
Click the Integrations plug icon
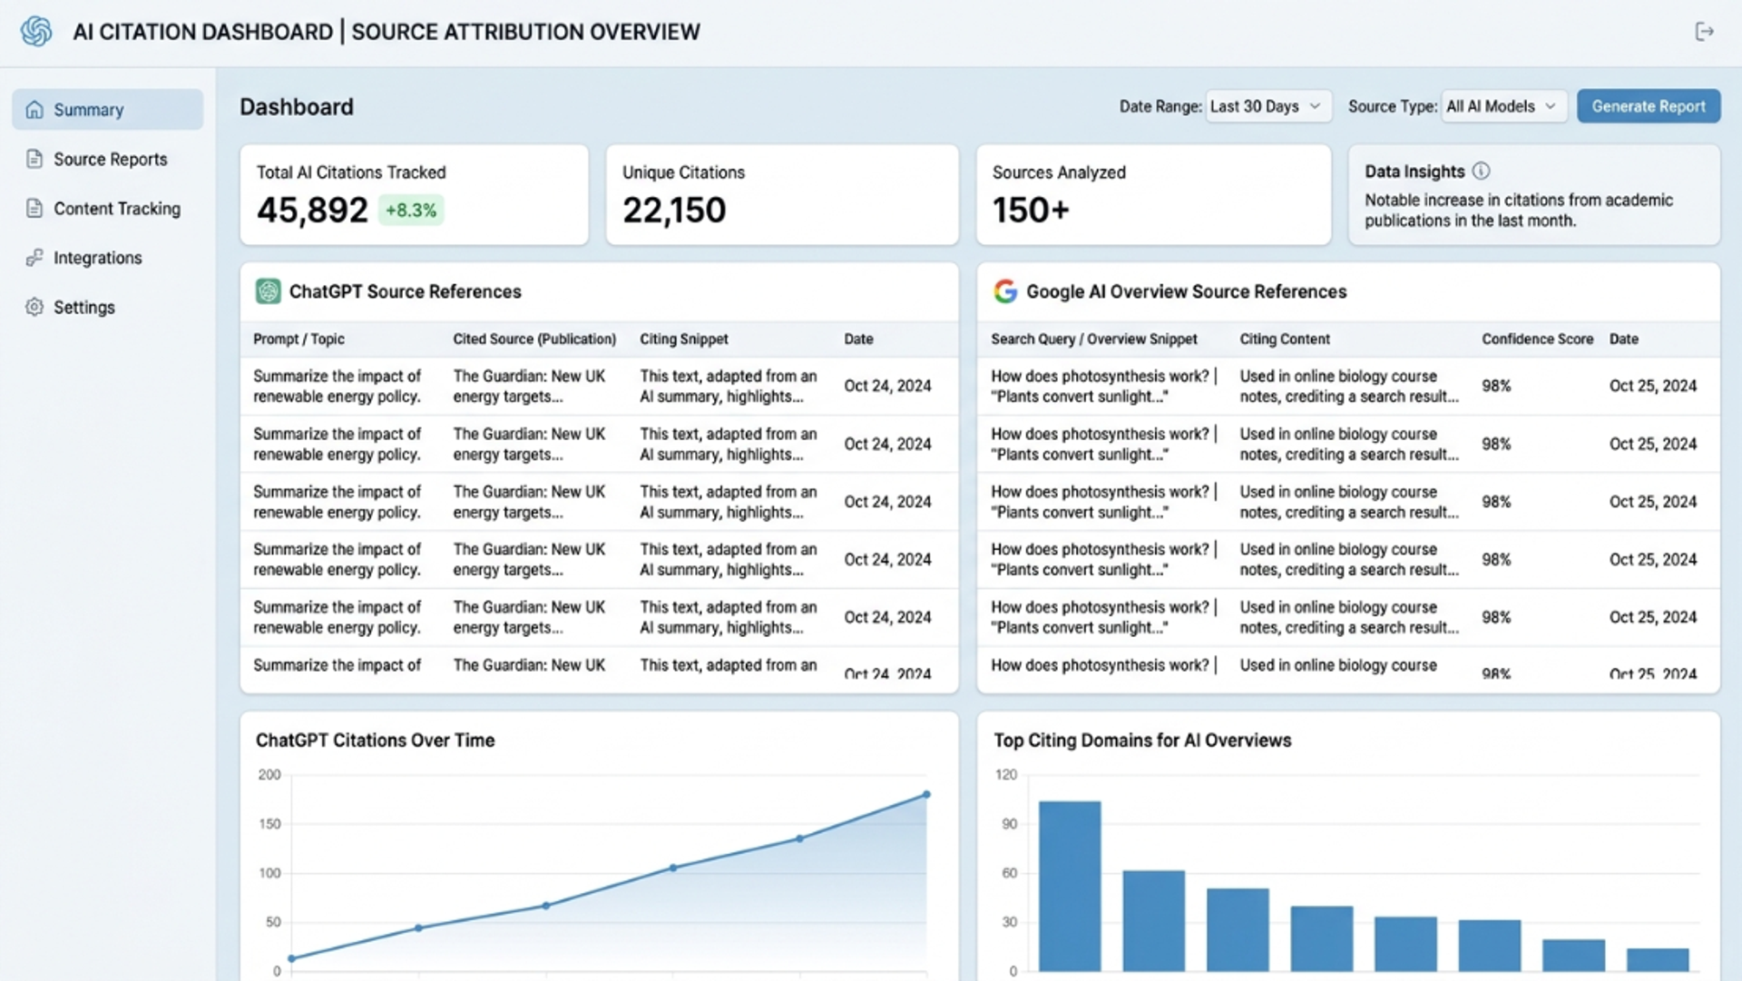coord(34,258)
